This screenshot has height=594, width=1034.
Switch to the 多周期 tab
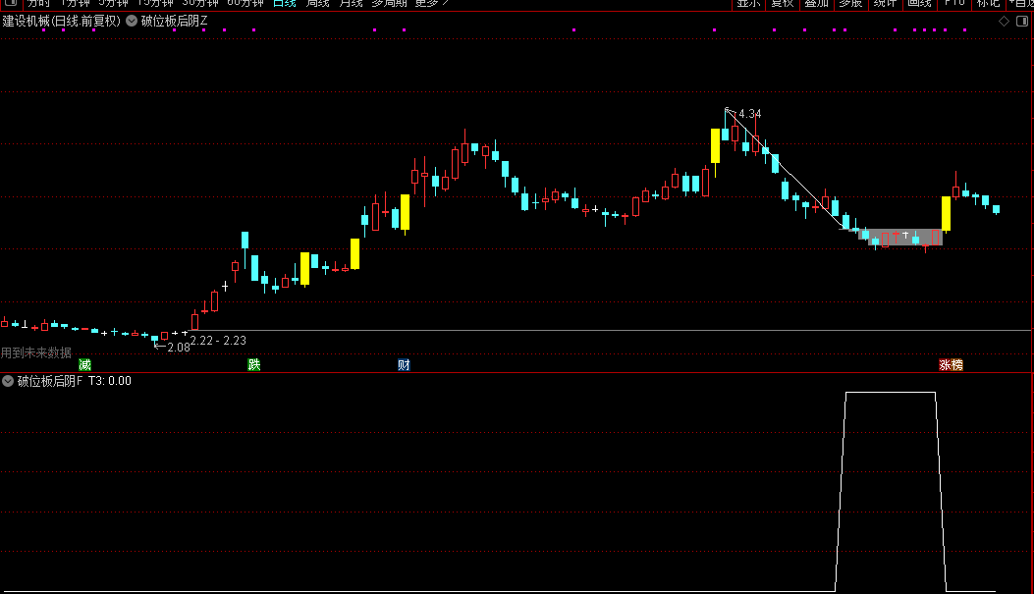pos(389,3)
